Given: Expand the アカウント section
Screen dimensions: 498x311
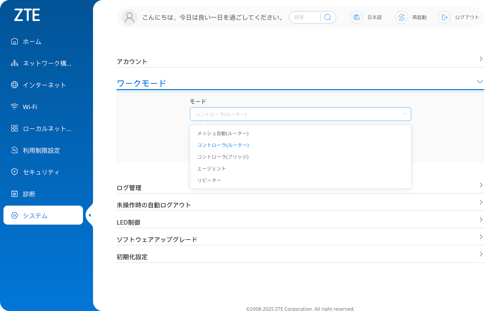Looking at the screenshot, I should (x=481, y=59).
